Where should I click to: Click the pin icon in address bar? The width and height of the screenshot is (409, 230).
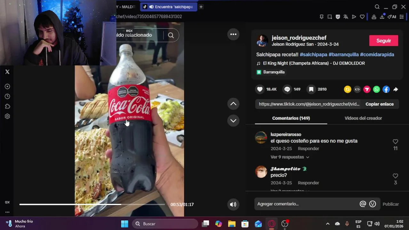tap(322, 17)
